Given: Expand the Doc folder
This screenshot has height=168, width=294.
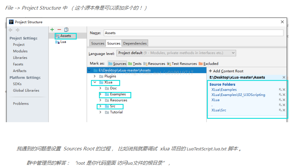Looking at the screenshot, I should click(x=100, y=88).
